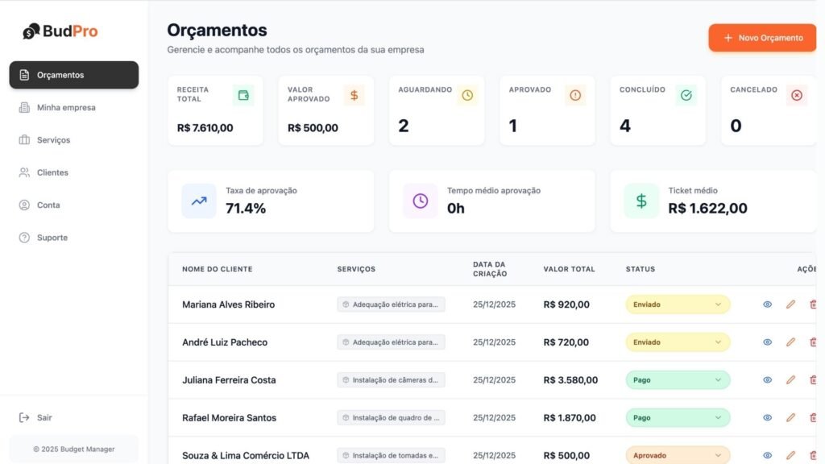View Mariana Alves Ribeiro budget via eye icon

click(x=767, y=304)
